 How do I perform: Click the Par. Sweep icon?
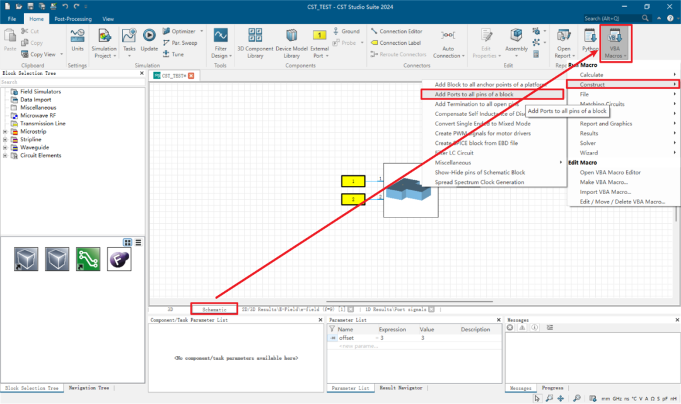(166, 42)
